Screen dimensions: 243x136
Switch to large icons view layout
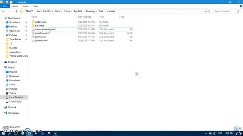point(240,128)
